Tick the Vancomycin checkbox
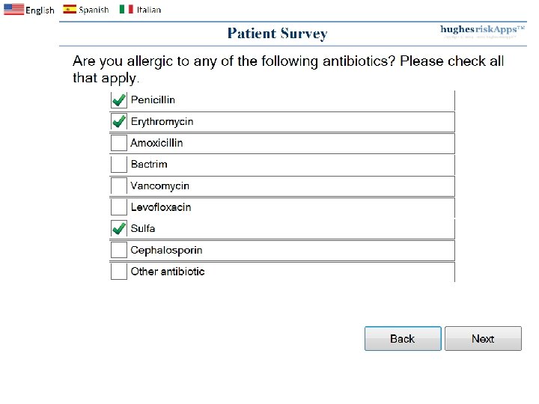The image size is (539, 404). coord(118,186)
